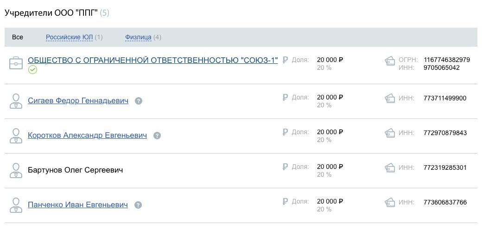Follow the Коротков Александр Евгеньевич link
This screenshot has width=489, height=229.
(87, 135)
